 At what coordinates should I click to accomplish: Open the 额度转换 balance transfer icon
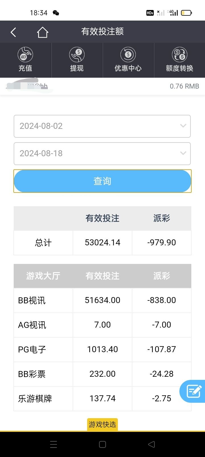tap(179, 55)
